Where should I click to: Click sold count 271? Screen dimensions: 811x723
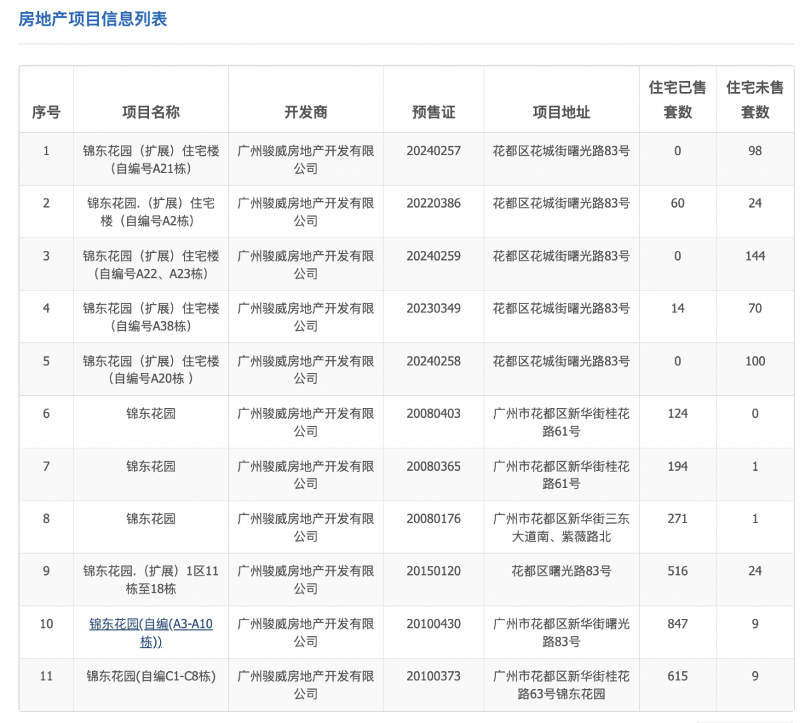click(x=677, y=519)
